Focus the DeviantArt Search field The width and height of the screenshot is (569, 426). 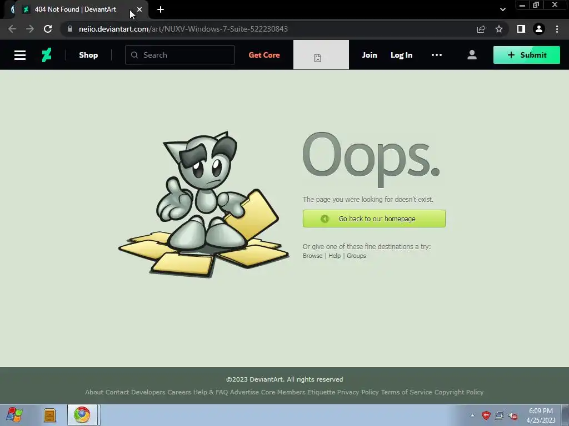click(180, 55)
